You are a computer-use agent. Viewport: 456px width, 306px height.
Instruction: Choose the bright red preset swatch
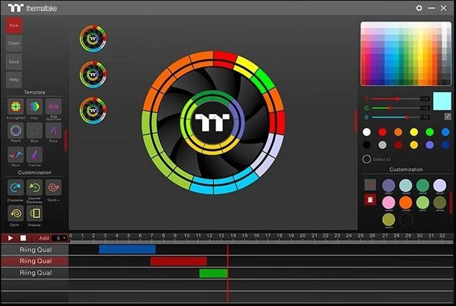point(382,132)
